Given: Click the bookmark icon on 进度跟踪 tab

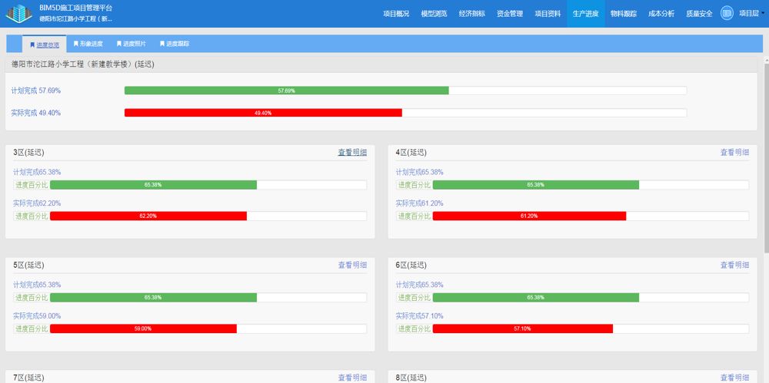Looking at the screenshot, I should click(x=162, y=44).
